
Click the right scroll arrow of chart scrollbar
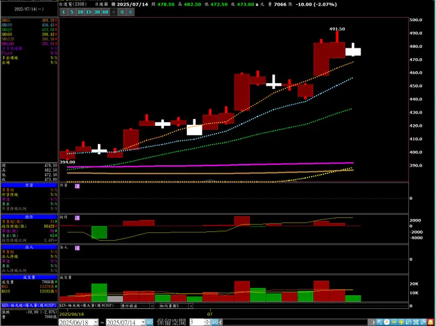pos(373,322)
